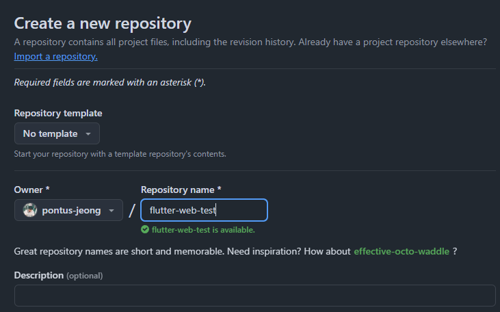Click the slash separator between owner and name
Image resolution: width=500 pixels, height=312 pixels.
click(132, 211)
